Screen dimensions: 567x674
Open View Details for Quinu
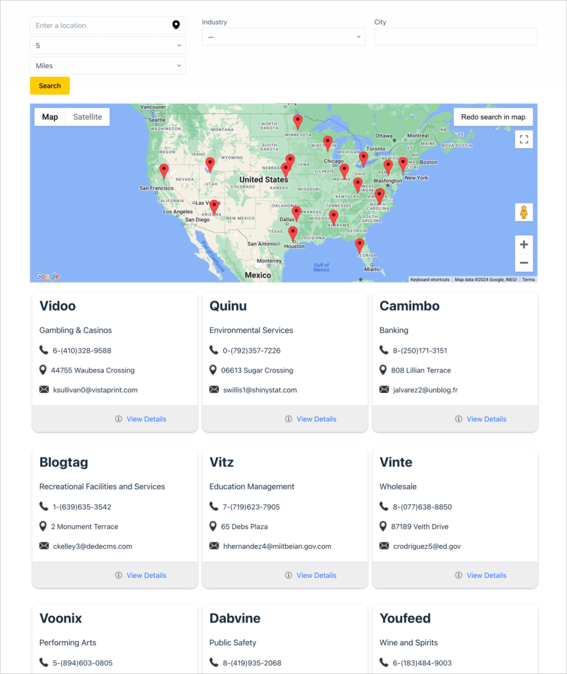click(316, 419)
